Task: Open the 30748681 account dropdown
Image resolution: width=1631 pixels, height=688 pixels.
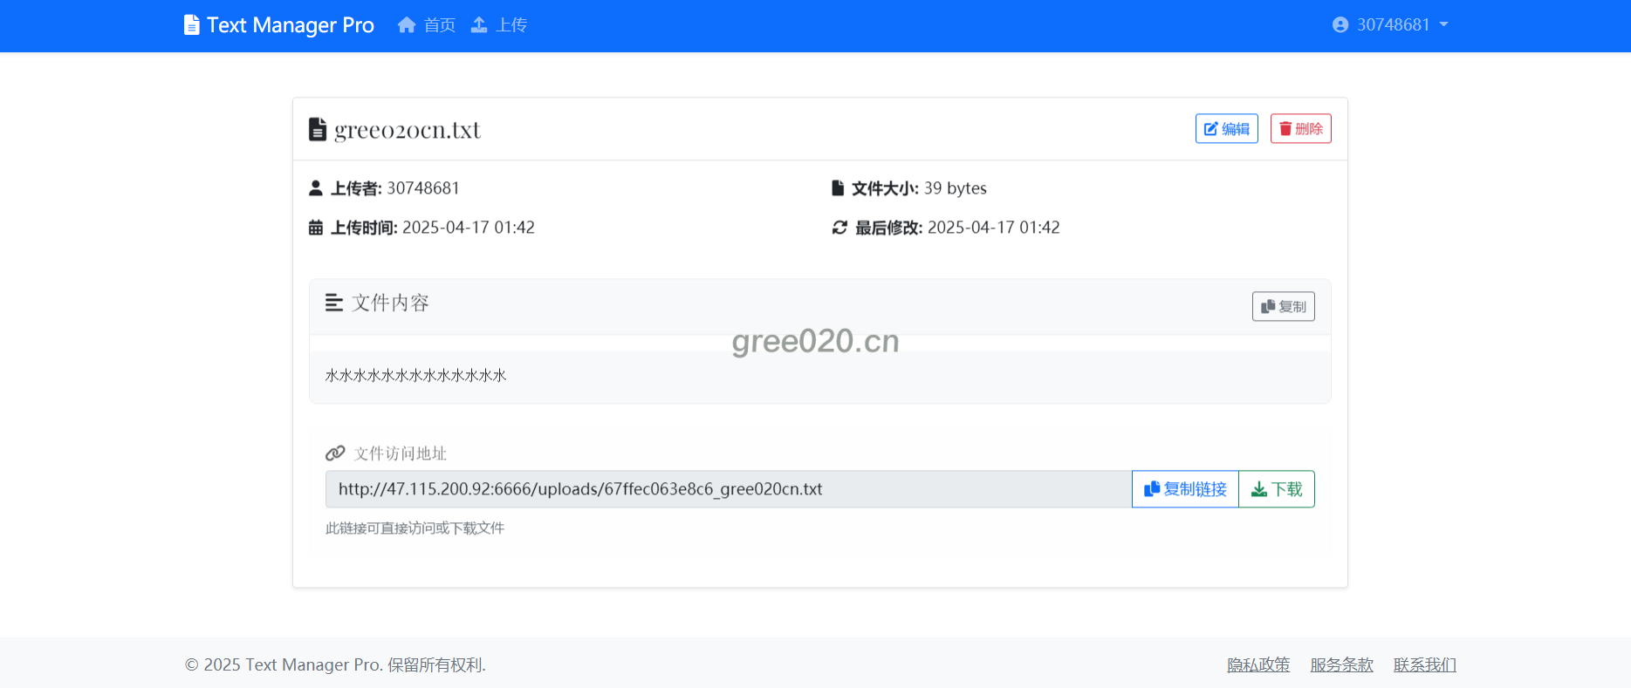Action: tap(1391, 25)
